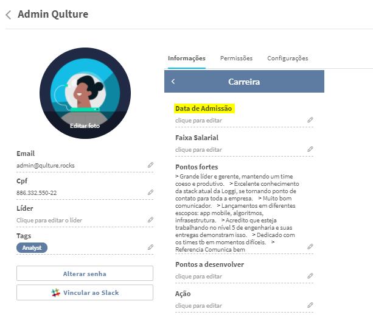This screenshot has width=373, height=315.
Task: Edit Cpf using its pencil icon
Action: pyautogui.click(x=150, y=193)
